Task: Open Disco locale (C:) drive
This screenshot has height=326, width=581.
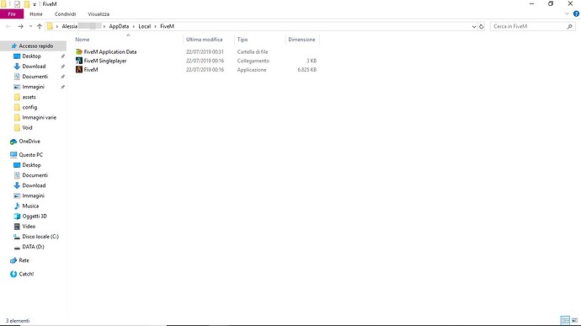Action: pyautogui.click(x=40, y=237)
